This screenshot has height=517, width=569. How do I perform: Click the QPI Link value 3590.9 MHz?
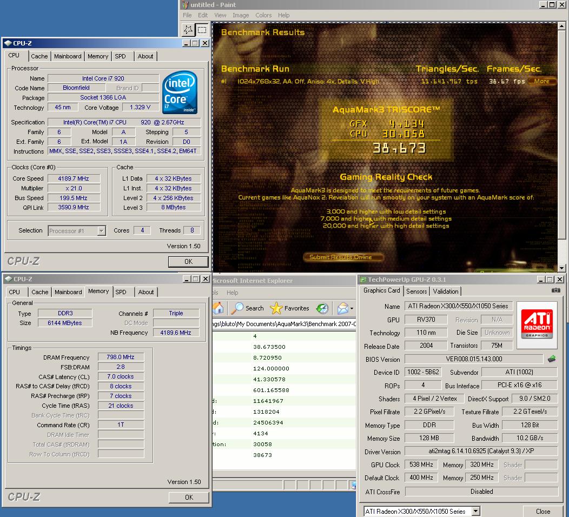coord(74,207)
